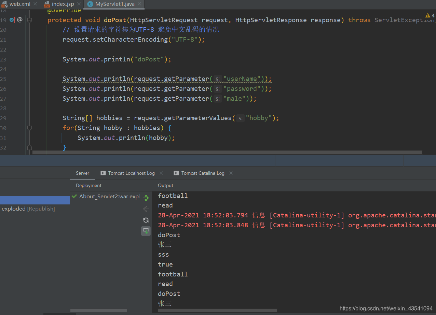436x315 pixels.
Task: Click the Refresh deployment status icon
Action: point(146,220)
